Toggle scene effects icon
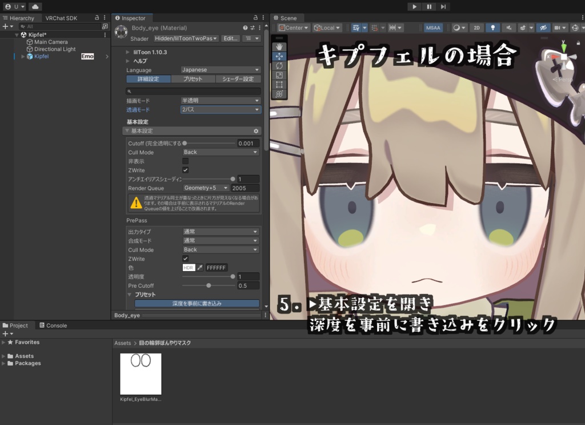585x425 pixels. (523, 27)
